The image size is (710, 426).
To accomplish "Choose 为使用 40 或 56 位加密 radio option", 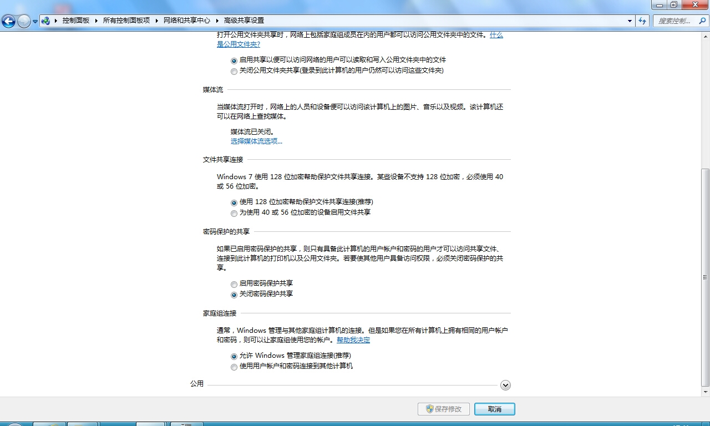I will coord(234,213).
